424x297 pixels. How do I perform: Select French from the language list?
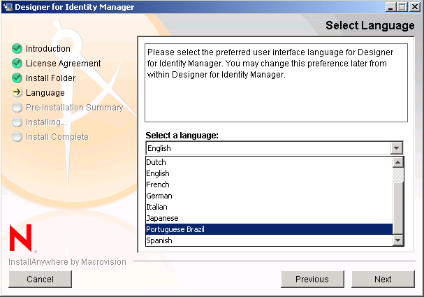pos(269,184)
